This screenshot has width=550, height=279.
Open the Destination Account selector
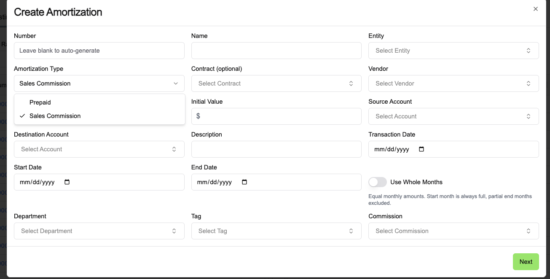click(x=99, y=149)
